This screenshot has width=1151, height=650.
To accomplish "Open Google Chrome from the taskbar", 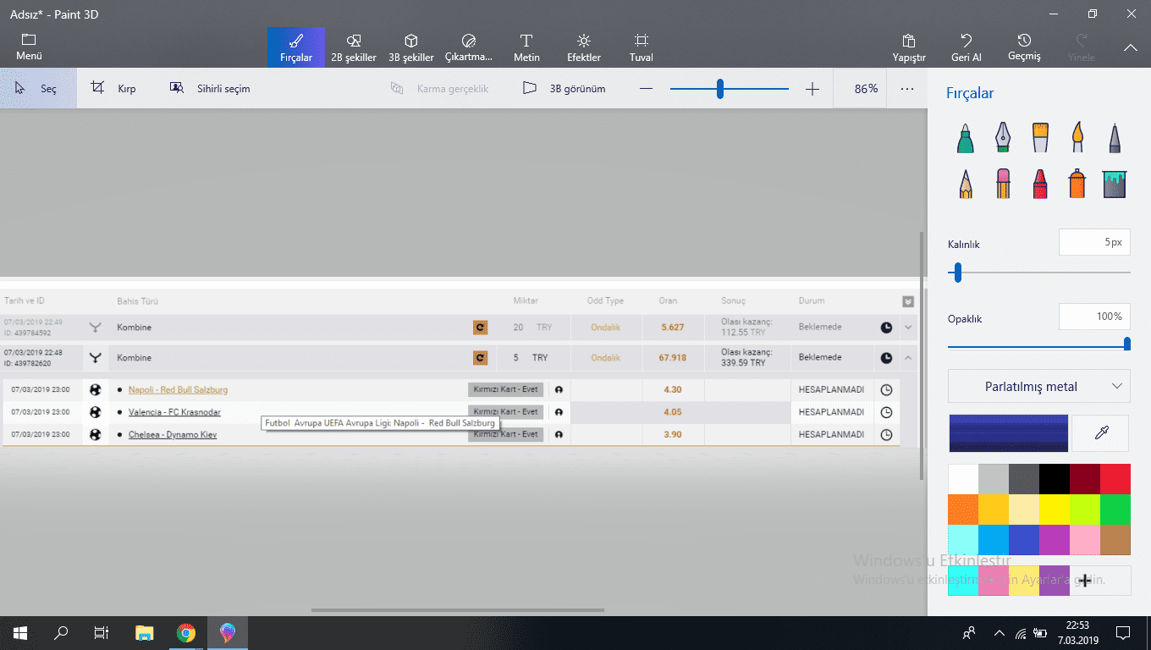I will 186,633.
